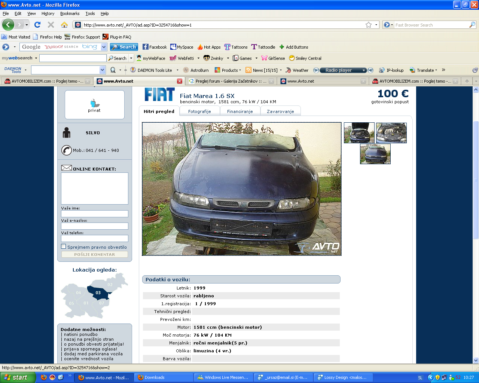Open Downloads window from the taskbar
The image size is (479, 383).
163,377
